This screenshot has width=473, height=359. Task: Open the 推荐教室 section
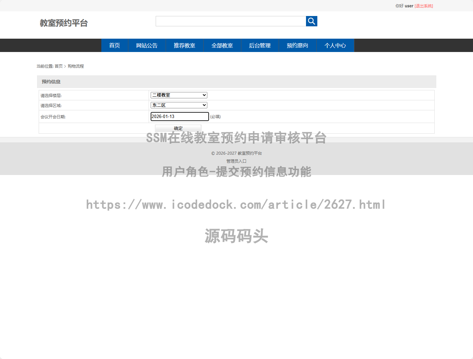click(x=184, y=45)
